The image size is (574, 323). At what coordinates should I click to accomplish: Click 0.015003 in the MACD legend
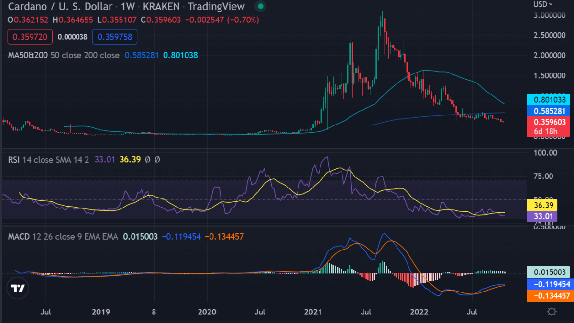click(x=140, y=236)
